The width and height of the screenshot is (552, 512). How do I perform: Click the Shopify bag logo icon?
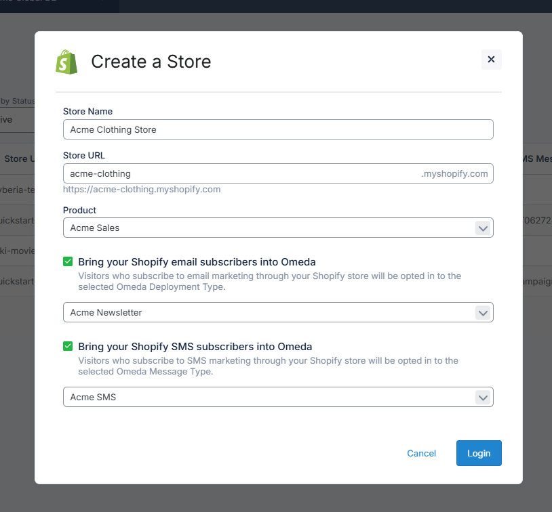click(x=66, y=62)
